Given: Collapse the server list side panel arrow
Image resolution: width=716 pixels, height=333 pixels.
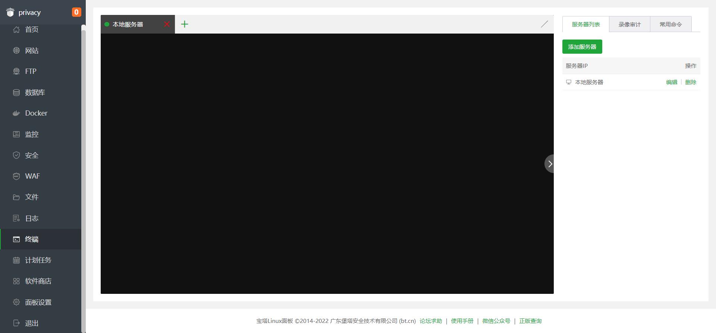Looking at the screenshot, I should coord(549,164).
